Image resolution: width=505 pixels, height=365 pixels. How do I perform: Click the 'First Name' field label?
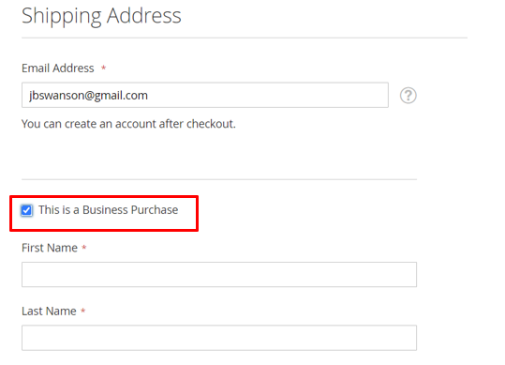click(50, 248)
